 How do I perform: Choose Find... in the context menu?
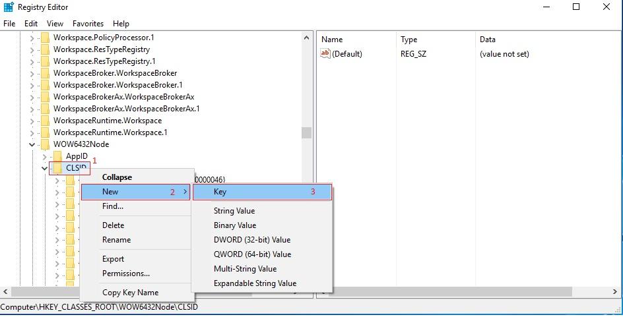[137, 206]
